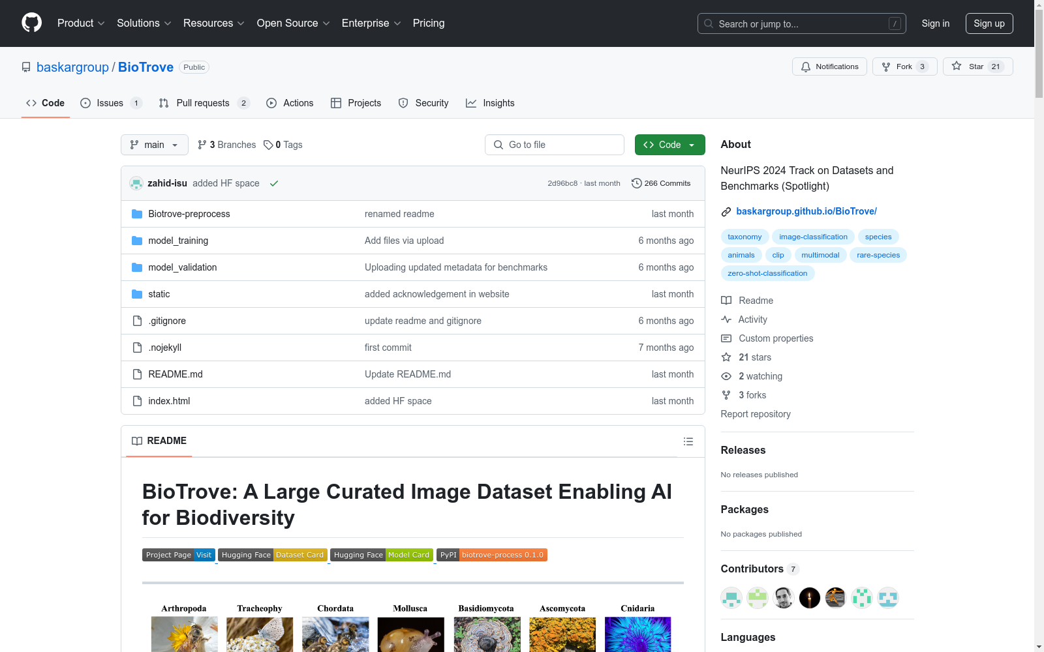The height and width of the screenshot is (652, 1044).
Task: Expand the Resources menu
Action: 214,23
